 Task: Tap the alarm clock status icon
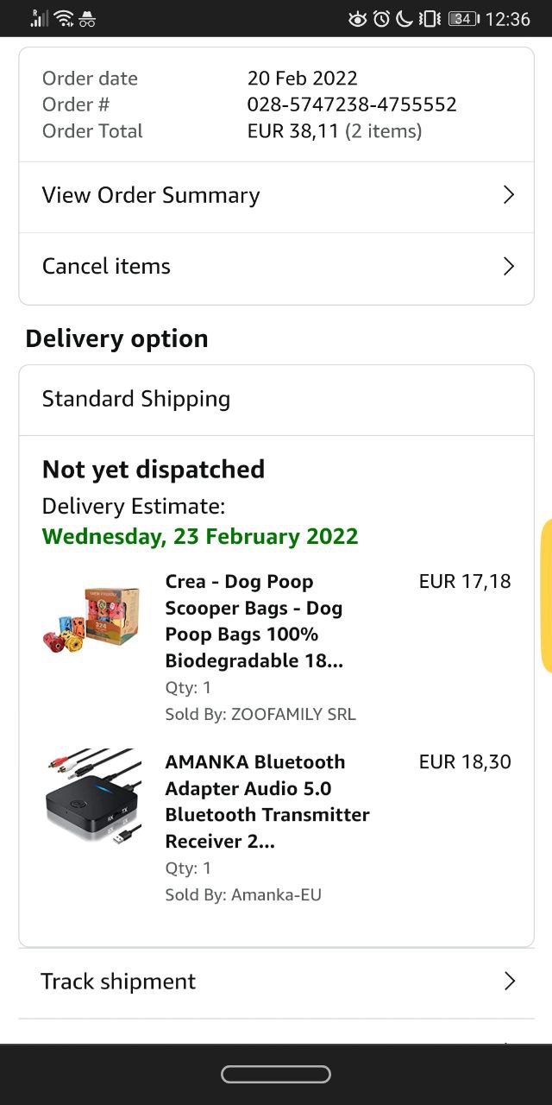point(381,19)
